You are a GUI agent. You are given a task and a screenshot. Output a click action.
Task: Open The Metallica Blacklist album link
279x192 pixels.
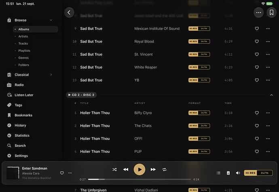37,178
